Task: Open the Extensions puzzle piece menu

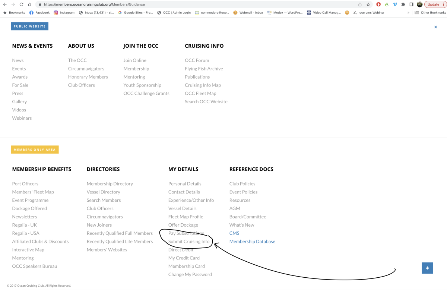Action: click(x=403, y=4)
